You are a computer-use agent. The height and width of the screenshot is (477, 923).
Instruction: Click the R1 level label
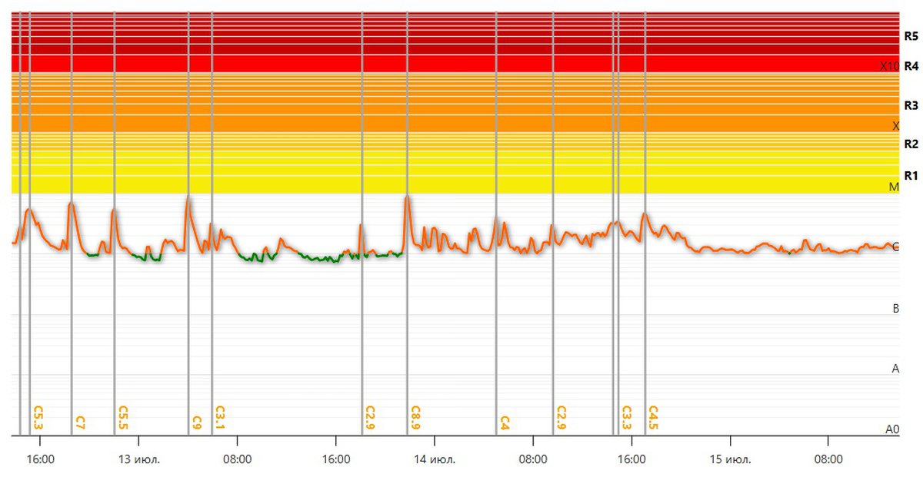(911, 176)
